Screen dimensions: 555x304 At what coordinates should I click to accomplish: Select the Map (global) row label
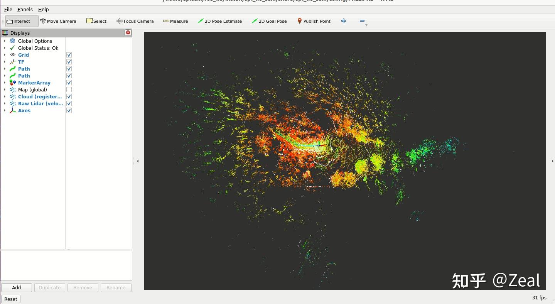[32, 90]
